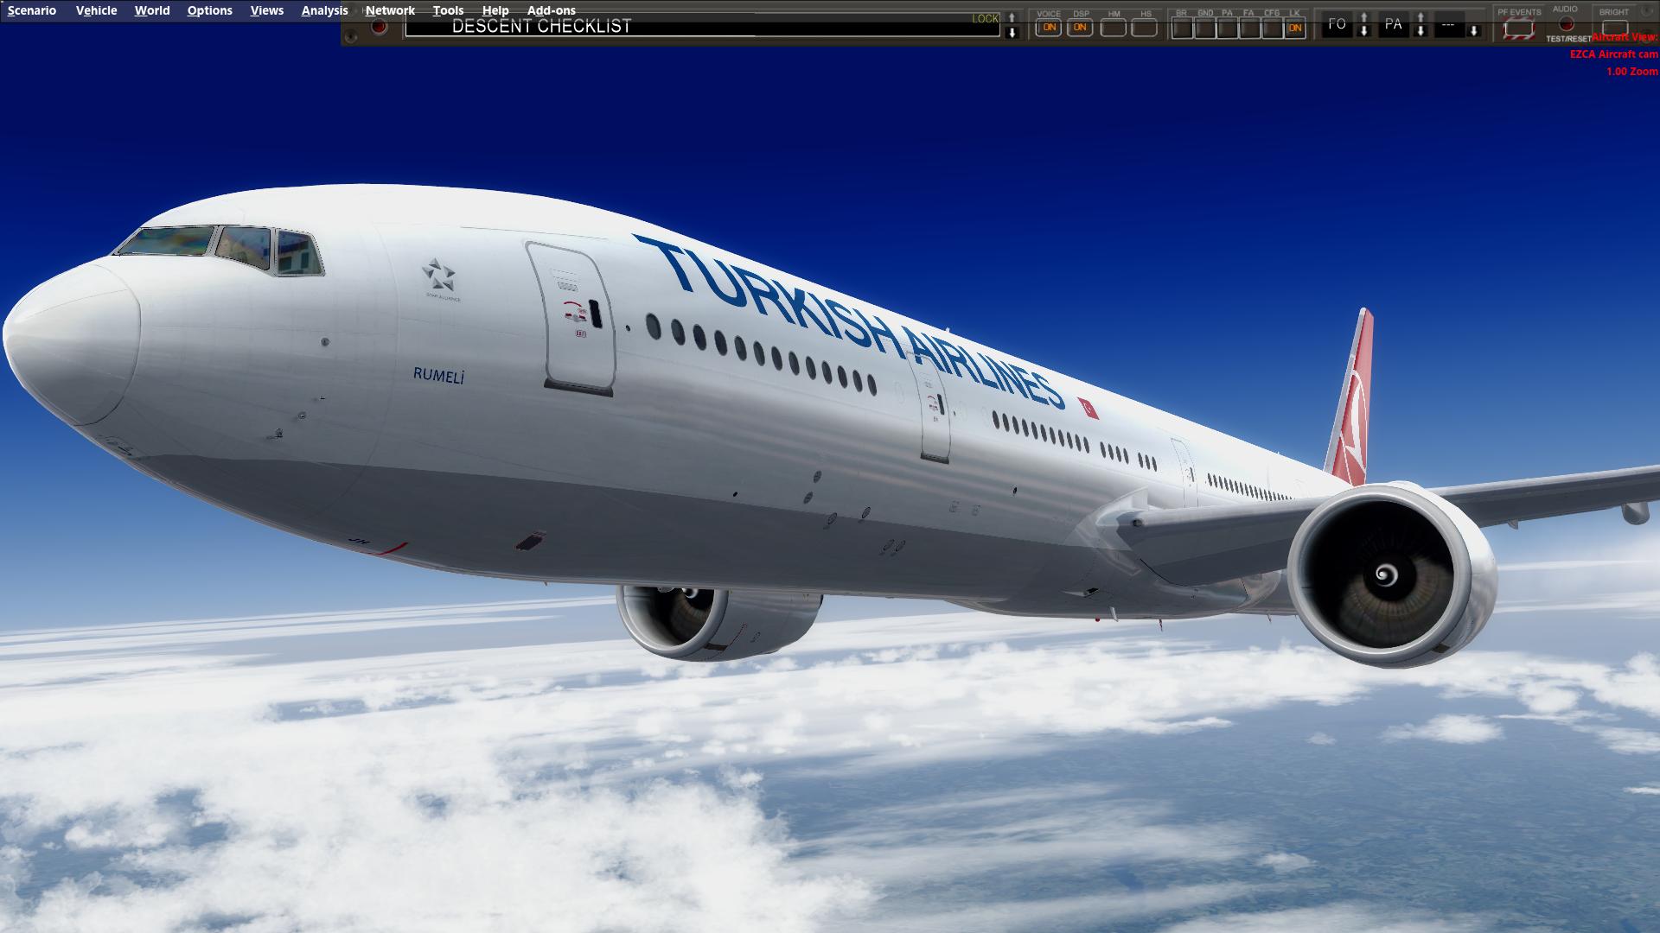
Task: Step checklist display down arrow
Action: (1012, 33)
